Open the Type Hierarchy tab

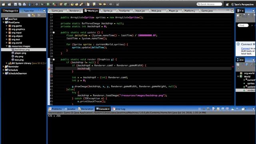point(28,11)
